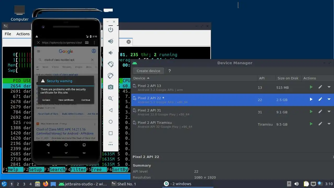Launch Pixel 2 API 13 device

coord(311,87)
